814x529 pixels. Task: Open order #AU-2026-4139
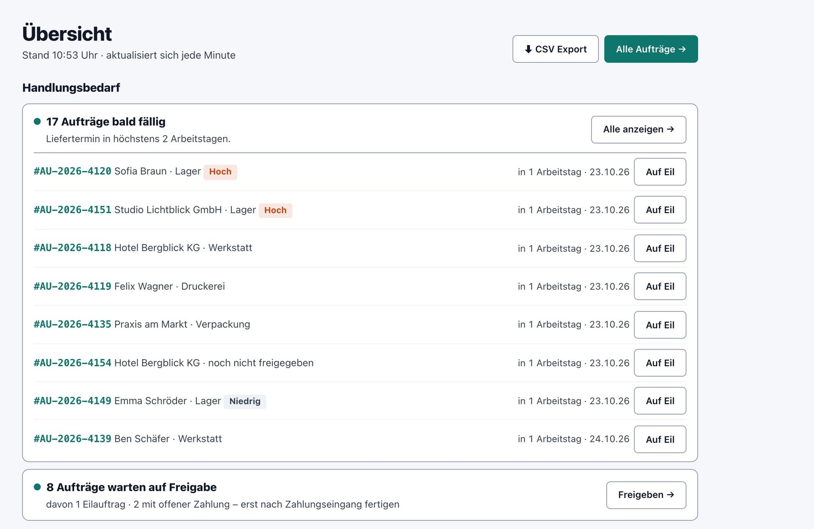point(72,439)
